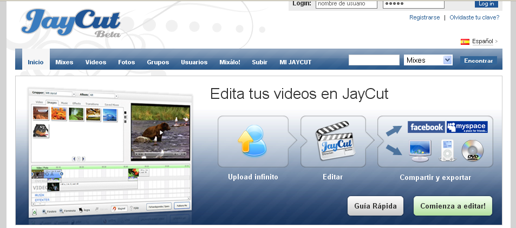516x228 pixels.
Task: Open the Olvidaste tu clave? link
Action: pos(474,17)
